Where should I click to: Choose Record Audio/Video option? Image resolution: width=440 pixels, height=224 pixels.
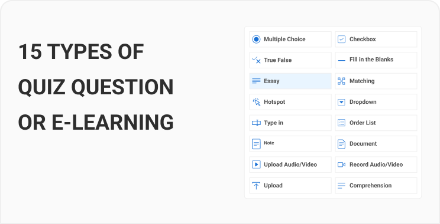click(x=376, y=164)
